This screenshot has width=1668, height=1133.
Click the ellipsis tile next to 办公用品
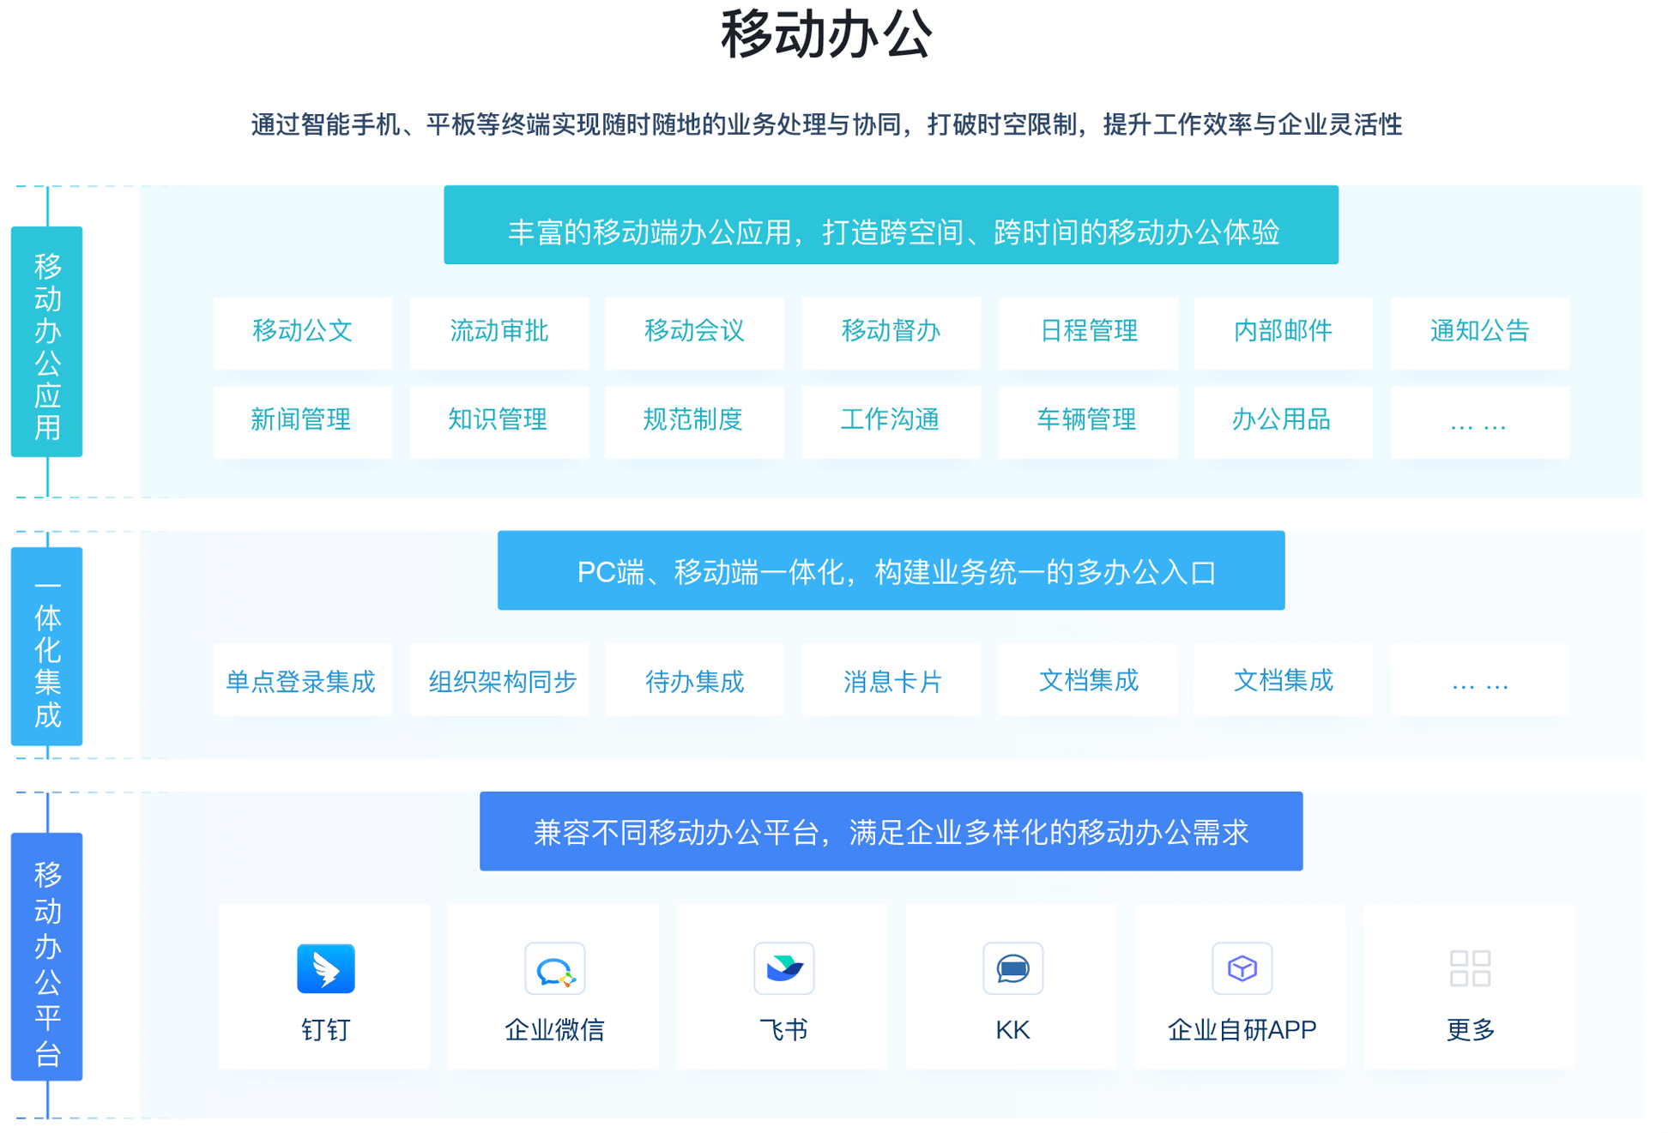point(1478,422)
